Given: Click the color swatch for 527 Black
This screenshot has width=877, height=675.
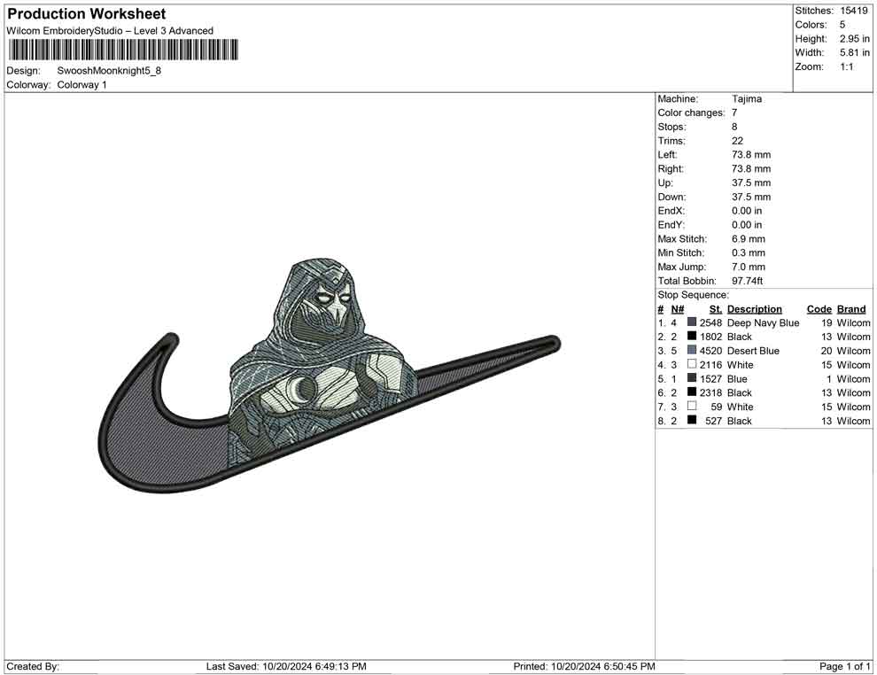Looking at the screenshot, I should tap(692, 420).
